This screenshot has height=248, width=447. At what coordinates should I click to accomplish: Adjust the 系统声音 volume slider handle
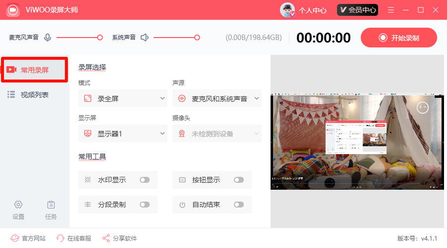(197, 38)
